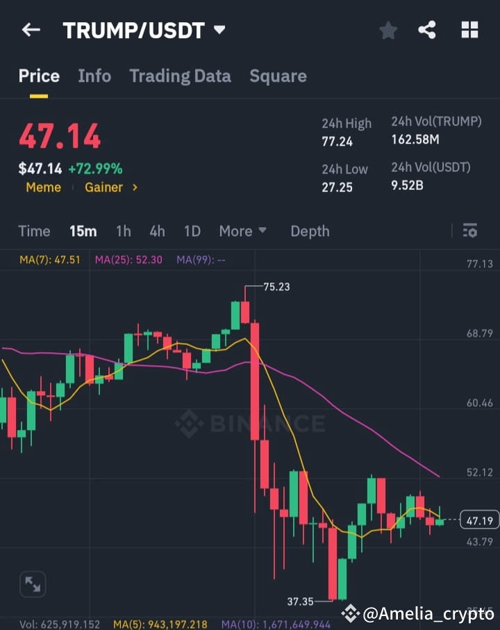Select the 1D timeframe

pos(192,231)
